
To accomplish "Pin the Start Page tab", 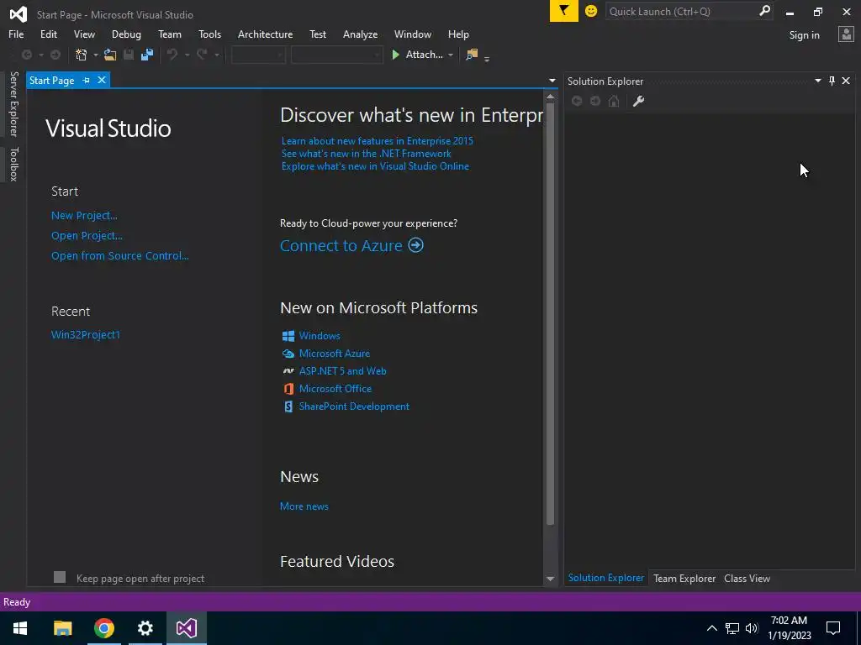I will [x=87, y=80].
